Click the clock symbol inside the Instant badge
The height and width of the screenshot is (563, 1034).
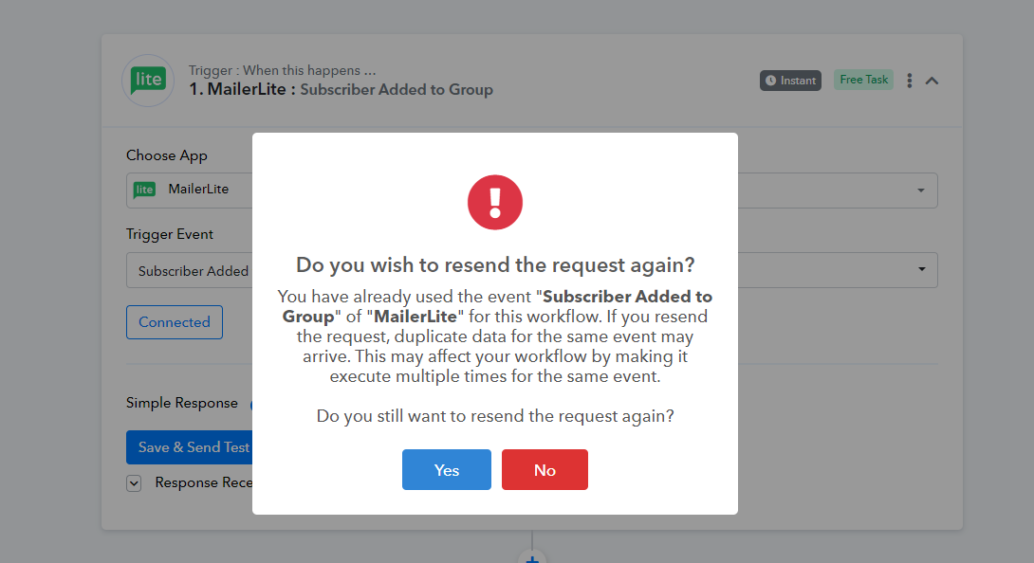tap(771, 81)
